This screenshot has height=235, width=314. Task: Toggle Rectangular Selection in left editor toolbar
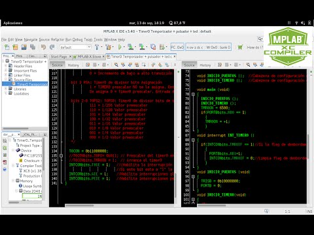[x=143, y=65]
